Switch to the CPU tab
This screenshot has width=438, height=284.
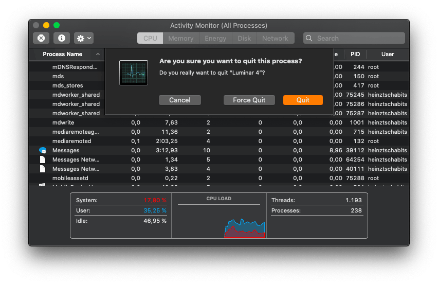150,38
